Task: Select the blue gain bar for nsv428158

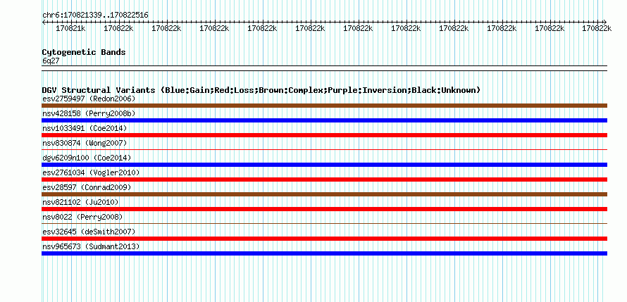Action: pos(324,120)
